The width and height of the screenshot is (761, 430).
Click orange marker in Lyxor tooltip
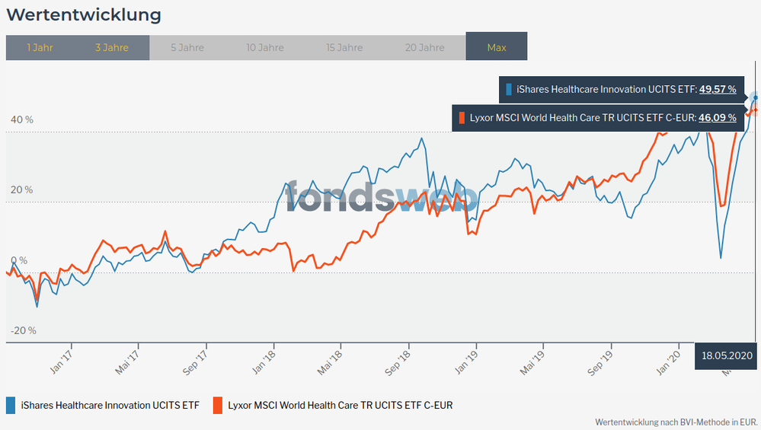(461, 118)
